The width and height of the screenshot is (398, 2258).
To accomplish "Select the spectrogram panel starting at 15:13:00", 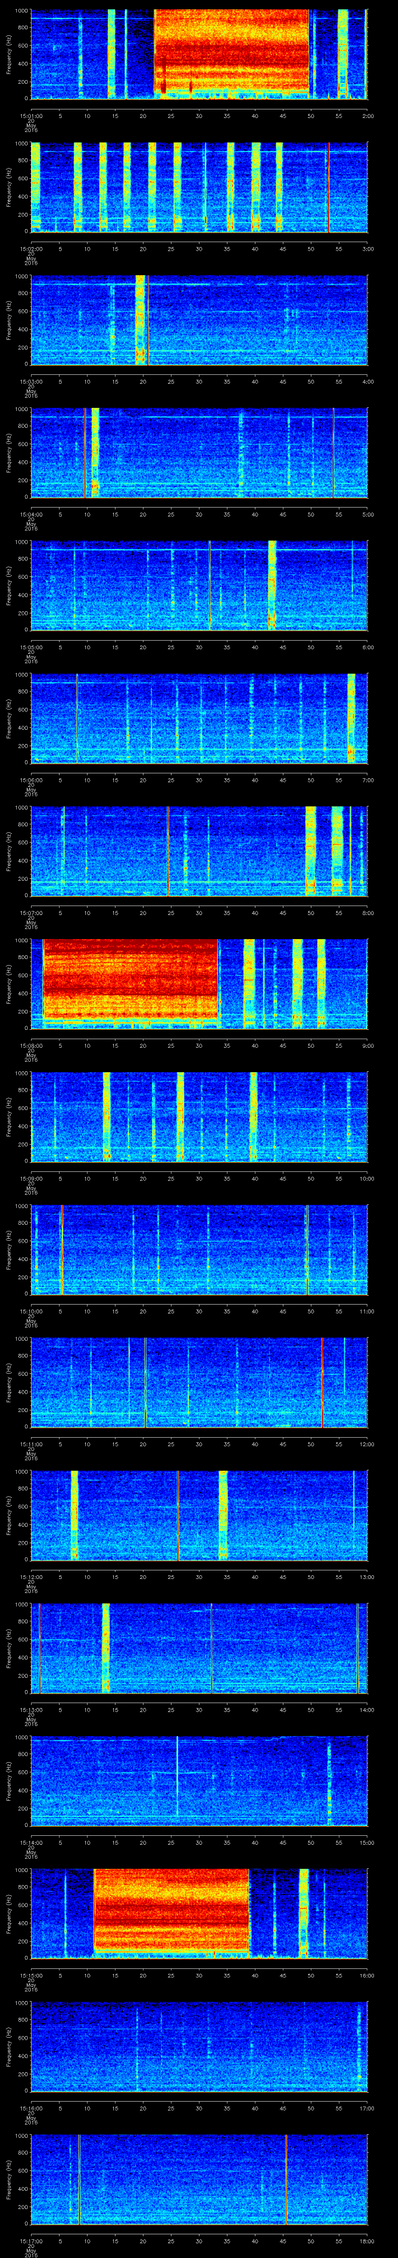I will click(x=199, y=1647).
